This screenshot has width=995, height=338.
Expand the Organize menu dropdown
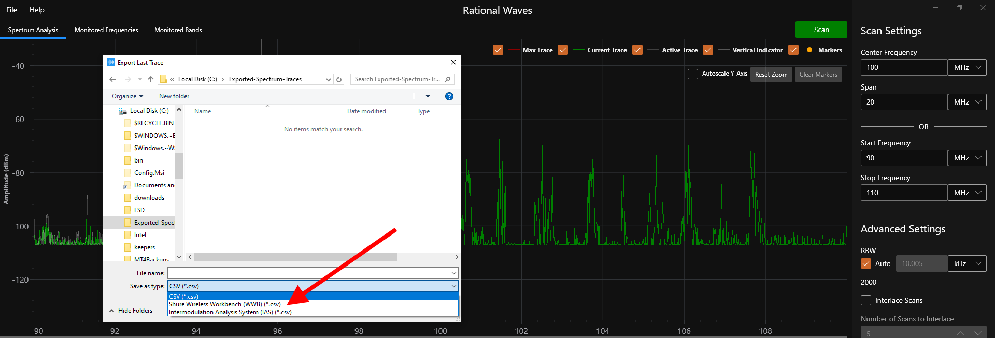[x=127, y=96]
